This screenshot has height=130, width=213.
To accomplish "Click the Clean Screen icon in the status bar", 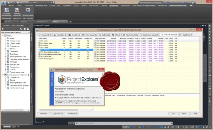I will pos(207,127).
